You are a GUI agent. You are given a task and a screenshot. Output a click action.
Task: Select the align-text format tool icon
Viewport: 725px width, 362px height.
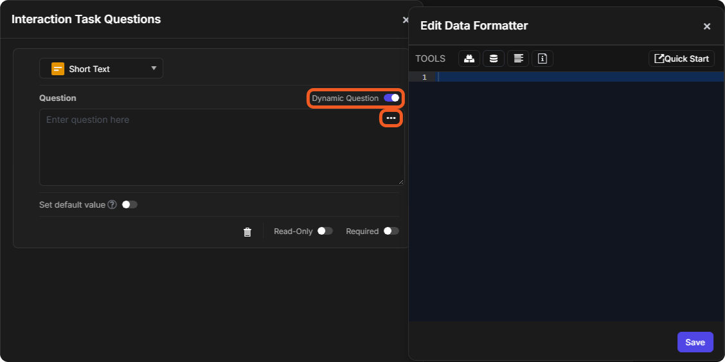coord(518,59)
